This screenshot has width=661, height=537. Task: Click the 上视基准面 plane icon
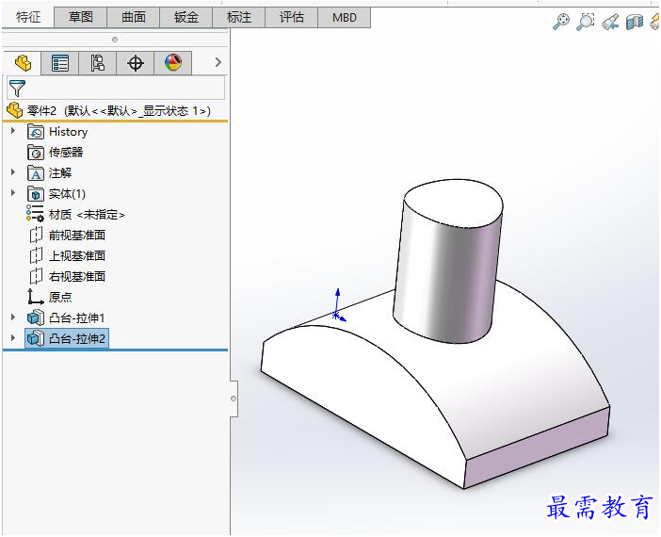[37, 255]
